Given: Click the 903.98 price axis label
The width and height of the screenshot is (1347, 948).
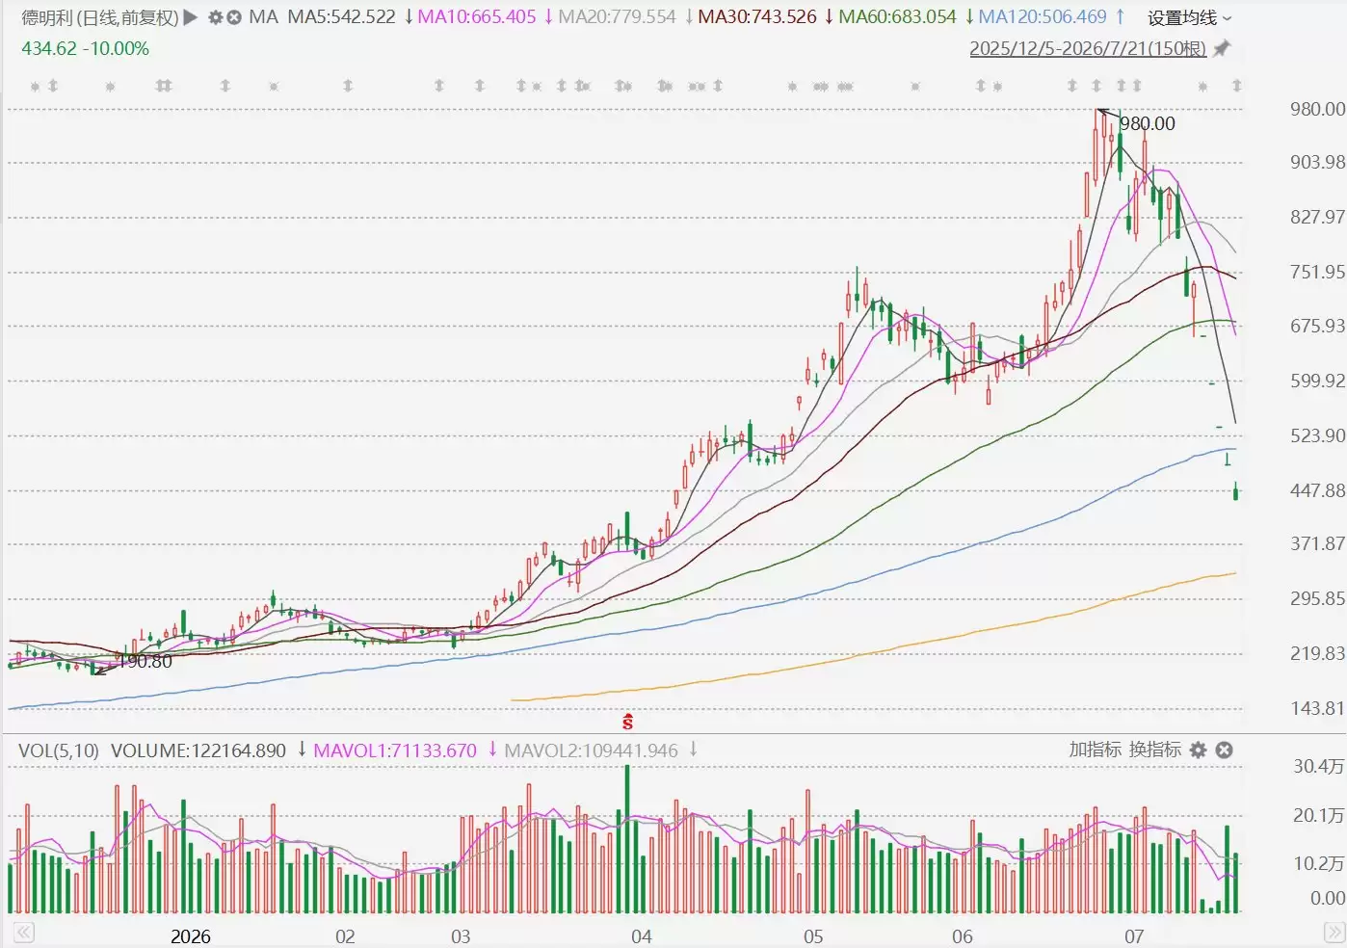Looking at the screenshot, I should (x=1318, y=162).
